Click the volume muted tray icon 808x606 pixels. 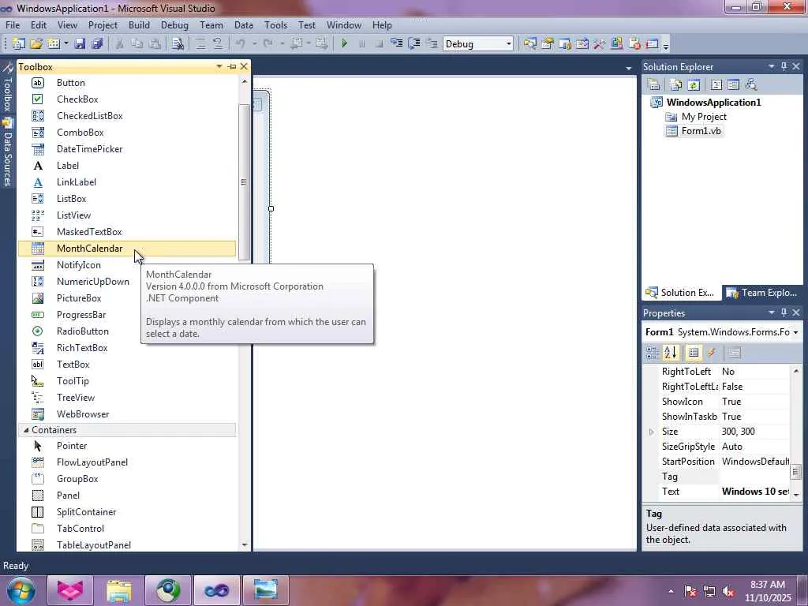tap(728, 592)
